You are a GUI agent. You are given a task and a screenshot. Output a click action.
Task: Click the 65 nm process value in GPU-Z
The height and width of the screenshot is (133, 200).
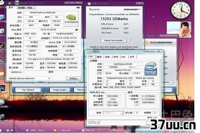point(31,21)
